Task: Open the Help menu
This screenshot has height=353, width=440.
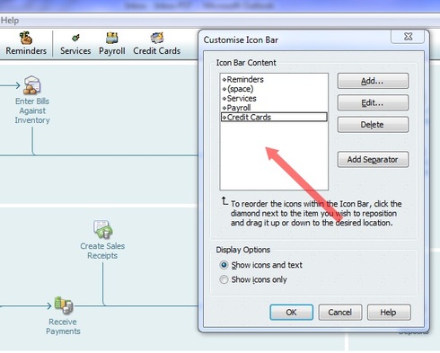Action: tap(10, 21)
